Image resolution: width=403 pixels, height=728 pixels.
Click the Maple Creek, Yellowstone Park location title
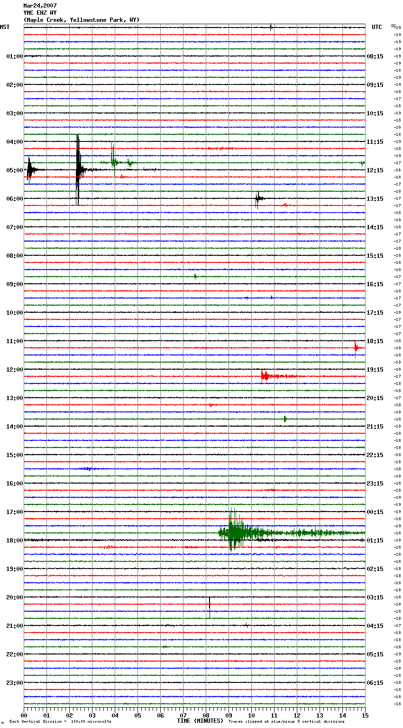pyautogui.click(x=82, y=20)
